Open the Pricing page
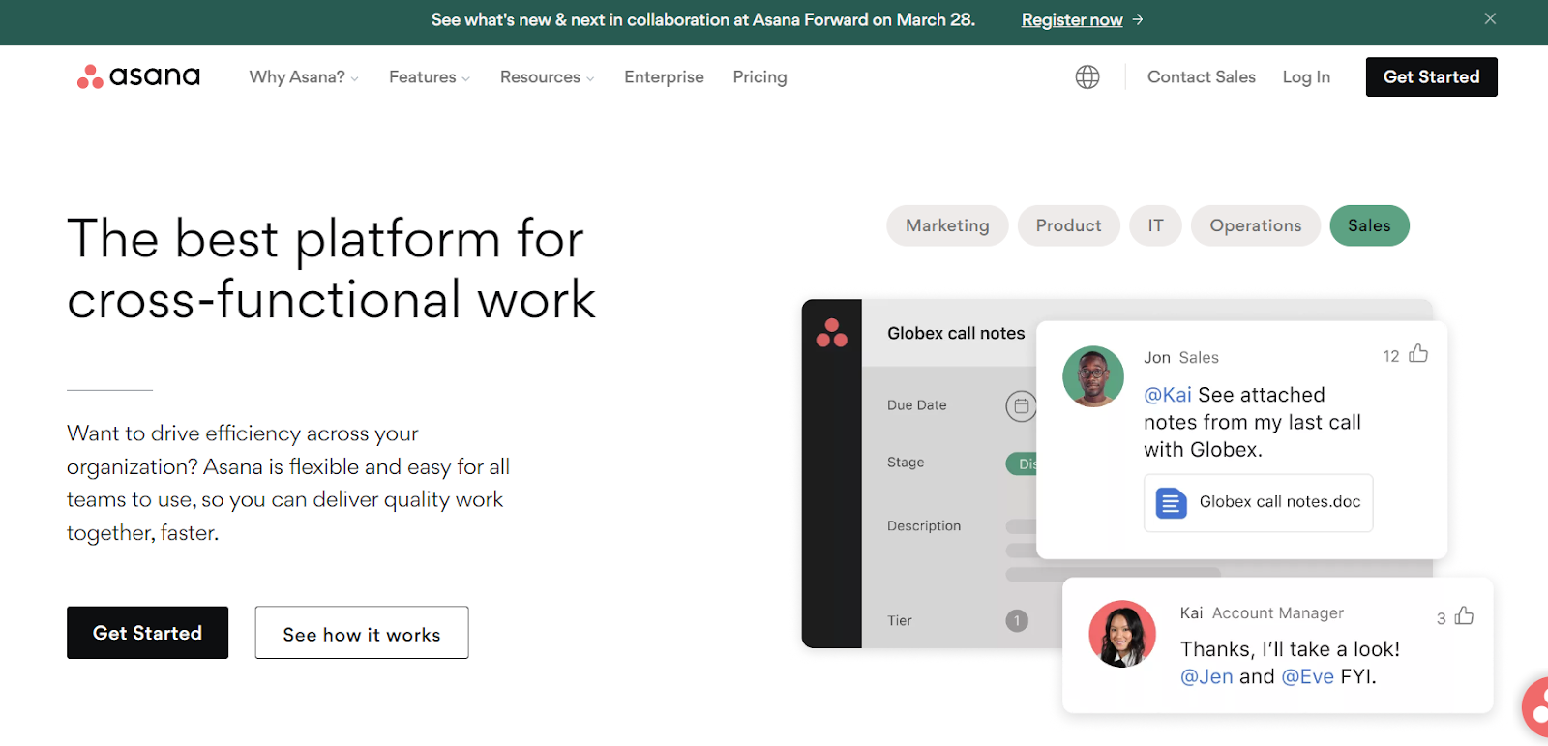The image size is (1548, 746). [x=759, y=77]
